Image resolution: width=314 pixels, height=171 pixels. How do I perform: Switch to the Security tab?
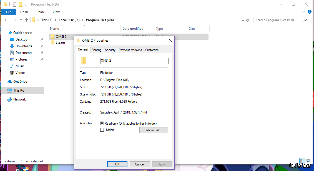110,50
